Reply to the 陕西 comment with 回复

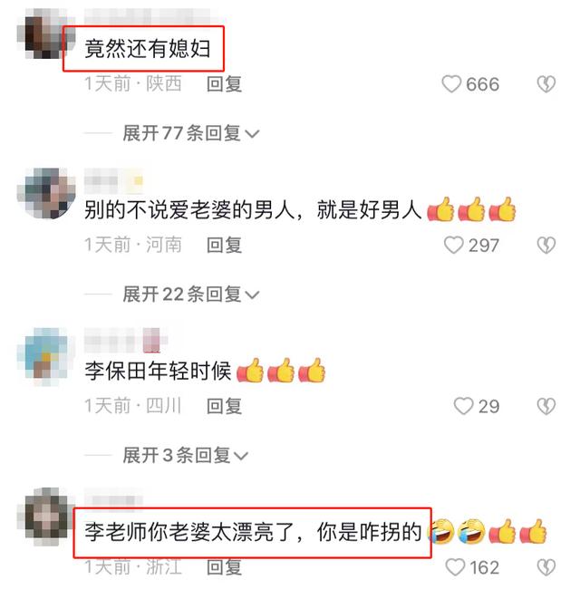(x=224, y=83)
